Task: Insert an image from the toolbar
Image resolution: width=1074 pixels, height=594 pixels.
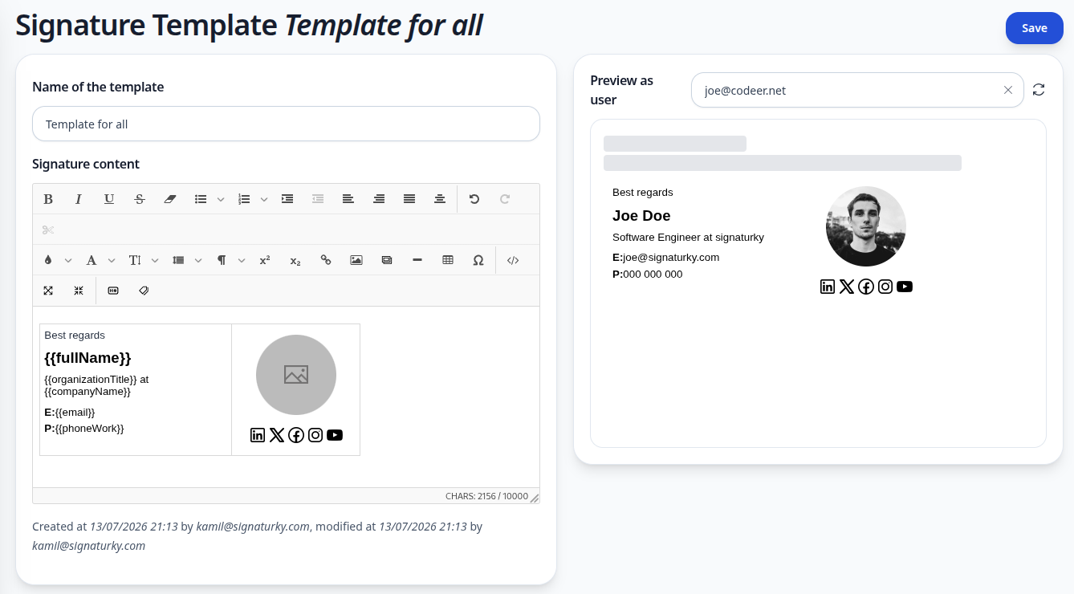Action: (x=356, y=260)
